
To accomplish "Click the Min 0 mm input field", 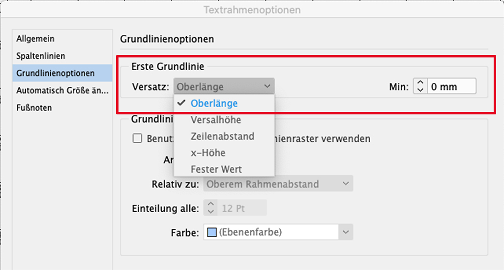I will [x=451, y=87].
